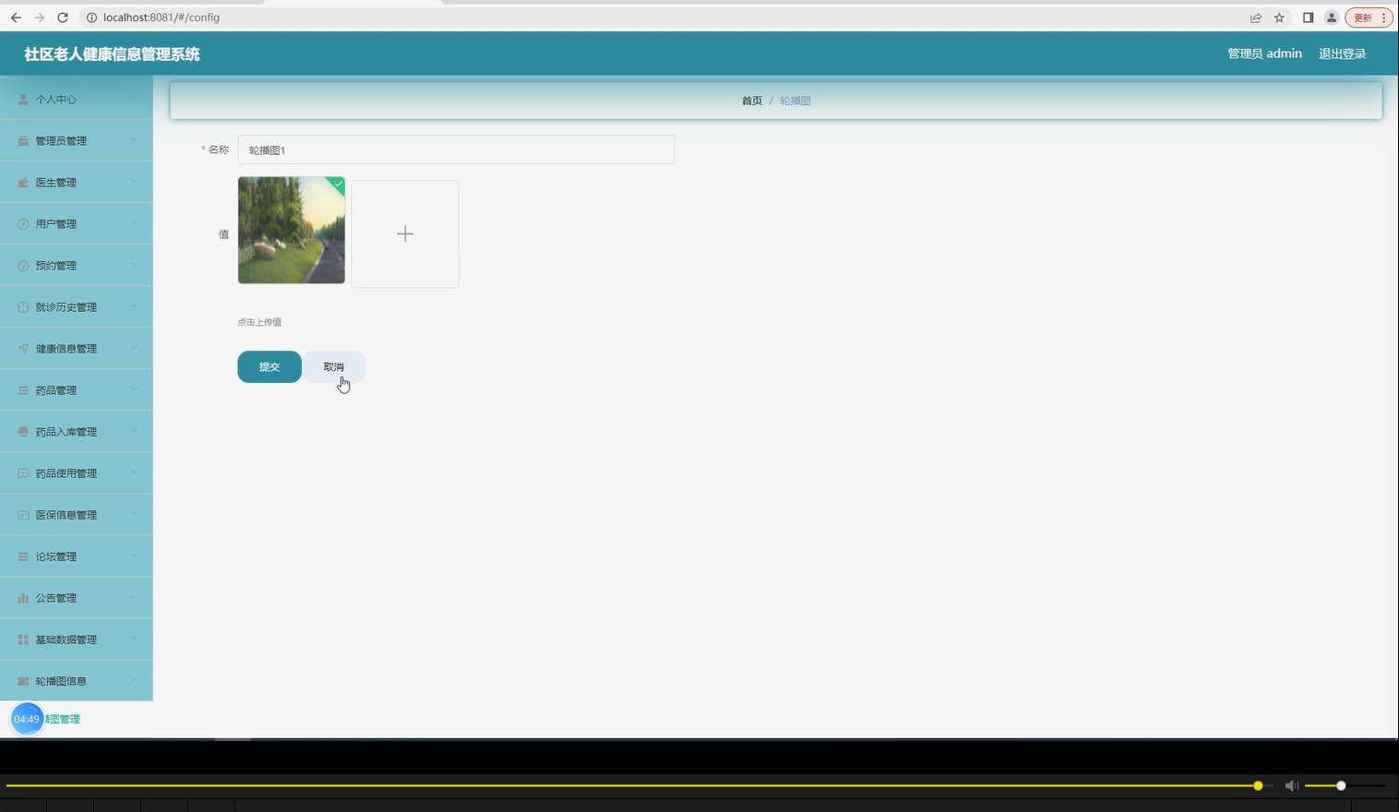Open the 药品入库管理 menu label

pos(66,432)
